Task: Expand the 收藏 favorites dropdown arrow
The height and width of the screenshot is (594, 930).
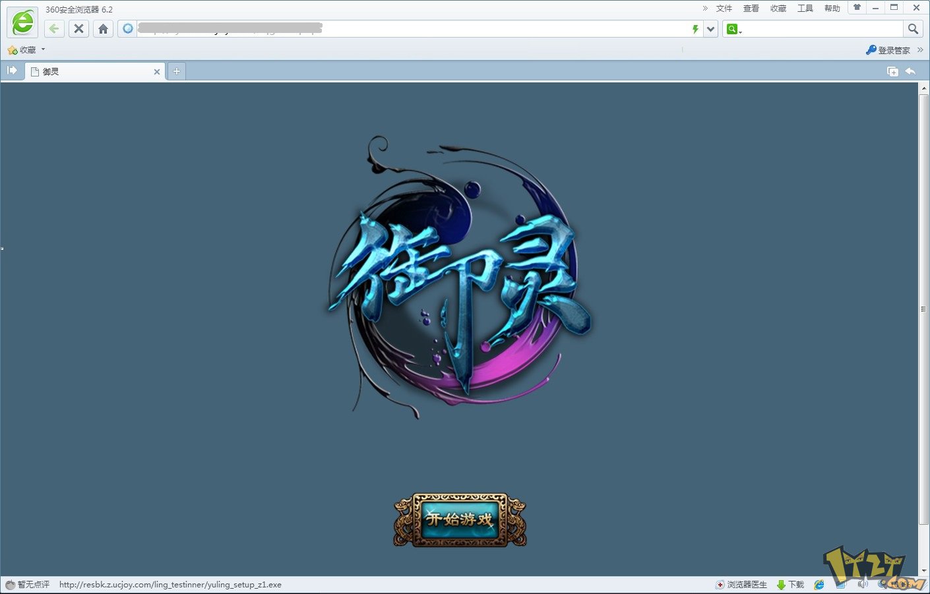Action: tap(44, 49)
